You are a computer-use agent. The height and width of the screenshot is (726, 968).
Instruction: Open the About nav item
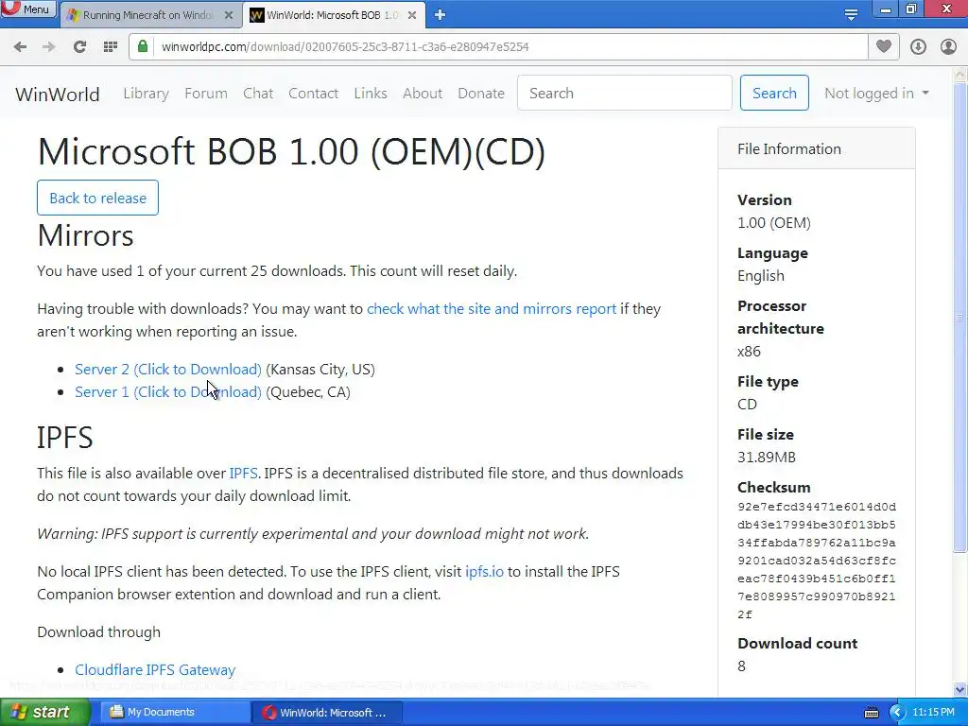(423, 94)
